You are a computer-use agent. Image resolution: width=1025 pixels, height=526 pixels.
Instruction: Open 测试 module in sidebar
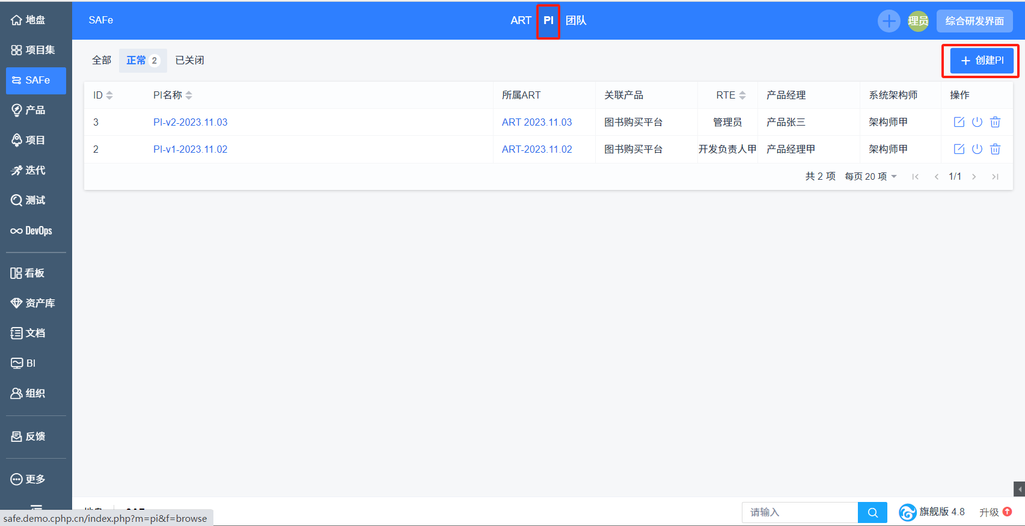[35, 200]
